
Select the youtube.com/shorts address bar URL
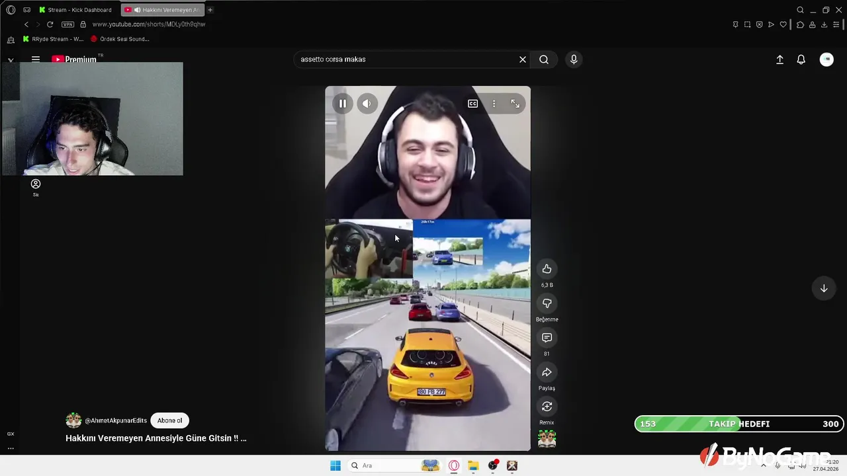(149, 24)
